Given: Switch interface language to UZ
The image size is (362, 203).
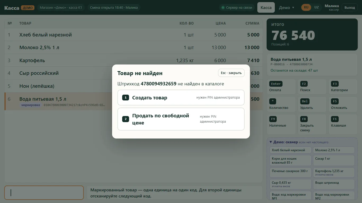Looking at the screenshot, I should pyautogui.click(x=316, y=7).
